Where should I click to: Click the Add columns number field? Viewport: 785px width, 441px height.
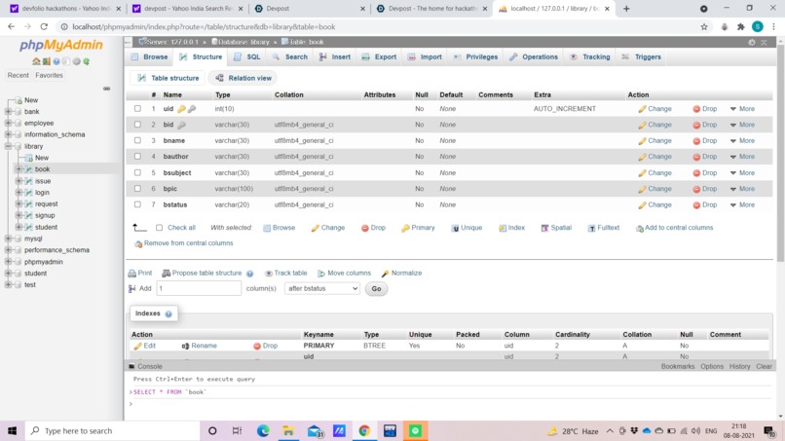click(199, 289)
